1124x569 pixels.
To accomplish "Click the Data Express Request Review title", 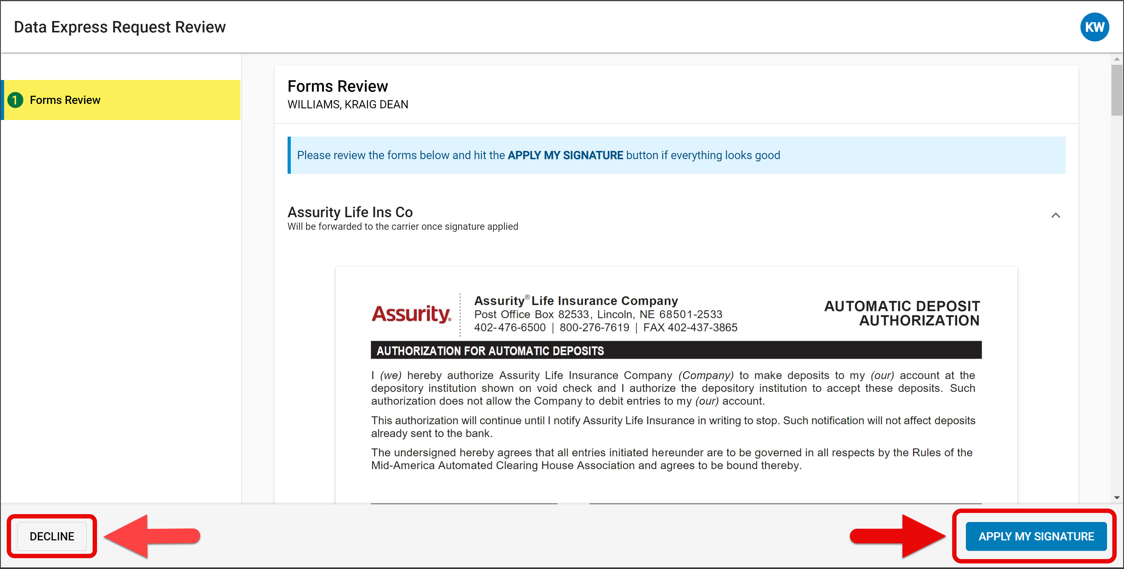I will [x=120, y=27].
